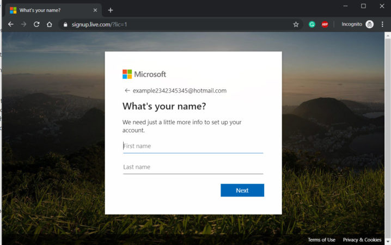
Task: Click the example2342345345@hotmail.com text
Action: (180, 90)
